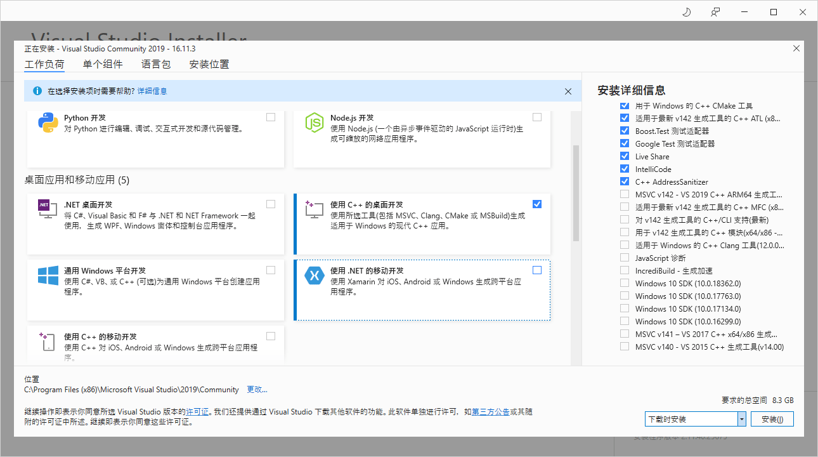Switch to the 单个组件 tab

point(103,64)
